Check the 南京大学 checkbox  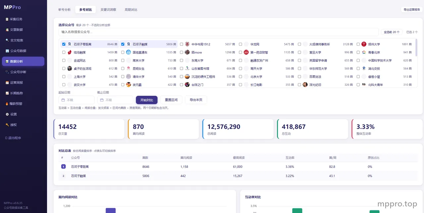[123, 60]
